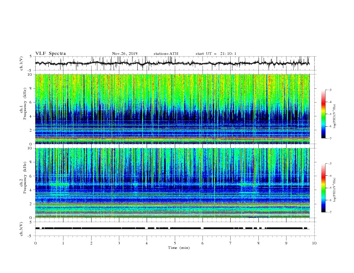Click the "4" kHz tick on ch.2 spectrogram

point(31,190)
